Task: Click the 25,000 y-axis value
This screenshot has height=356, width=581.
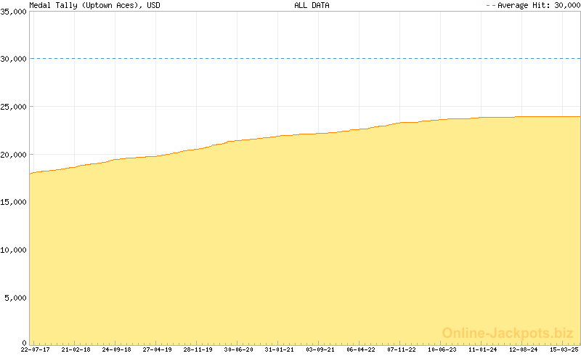Action: tap(14, 107)
